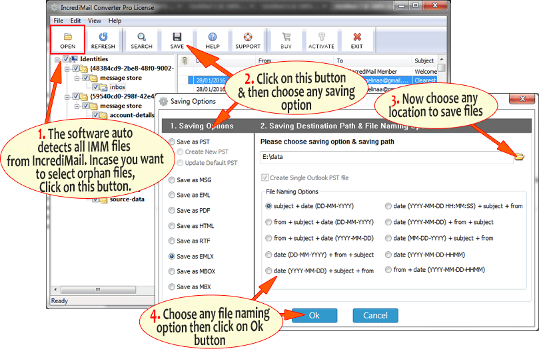Image resolution: width=539 pixels, height=349 pixels.
Task: Click the Saving Options gear icon
Action: click(163, 101)
